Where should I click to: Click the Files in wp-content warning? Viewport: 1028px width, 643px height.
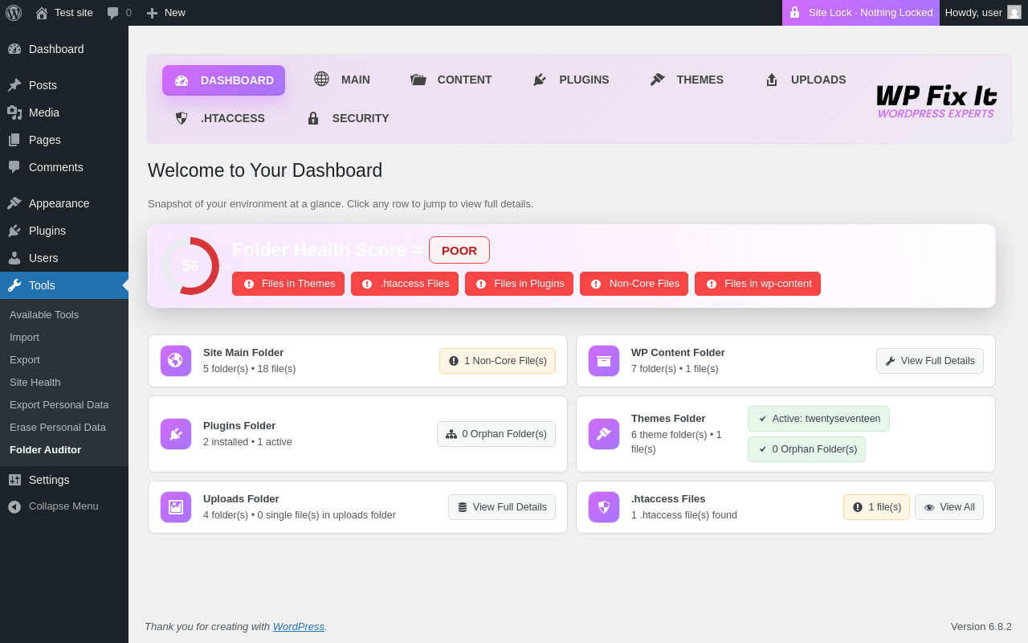(x=757, y=284)
